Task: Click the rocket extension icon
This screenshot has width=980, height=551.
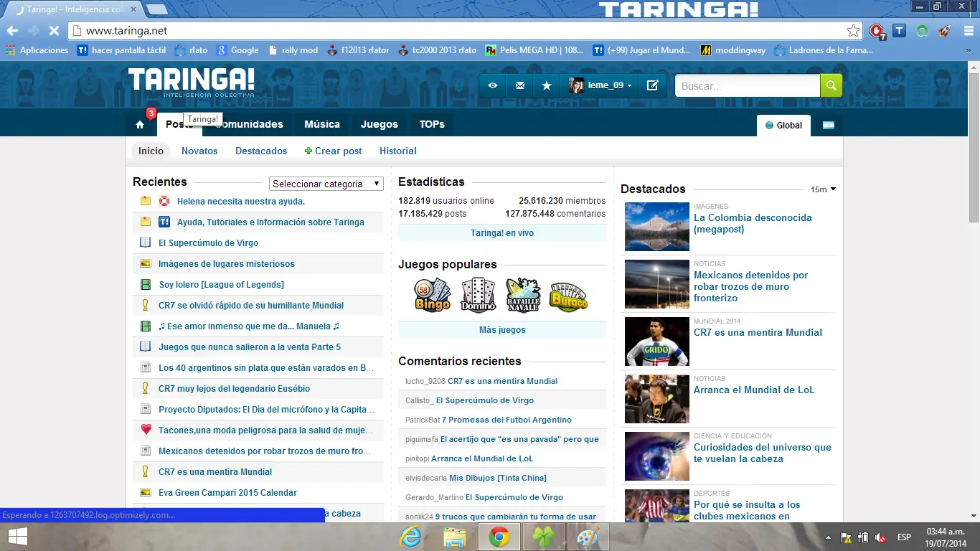Action: [945, 31]
